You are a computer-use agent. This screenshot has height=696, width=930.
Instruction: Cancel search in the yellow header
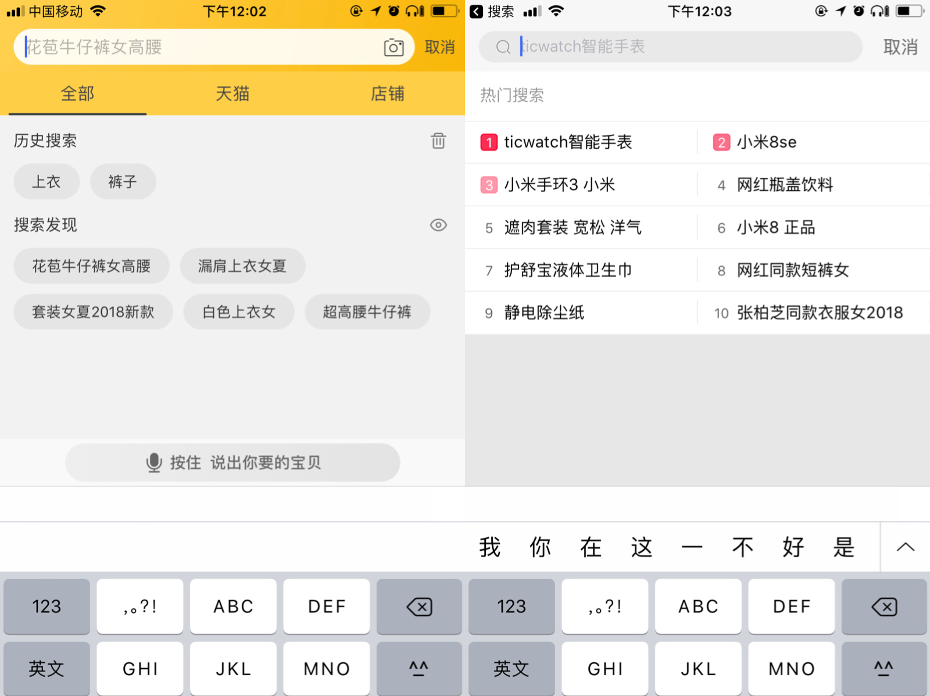(x=439, y=47)
